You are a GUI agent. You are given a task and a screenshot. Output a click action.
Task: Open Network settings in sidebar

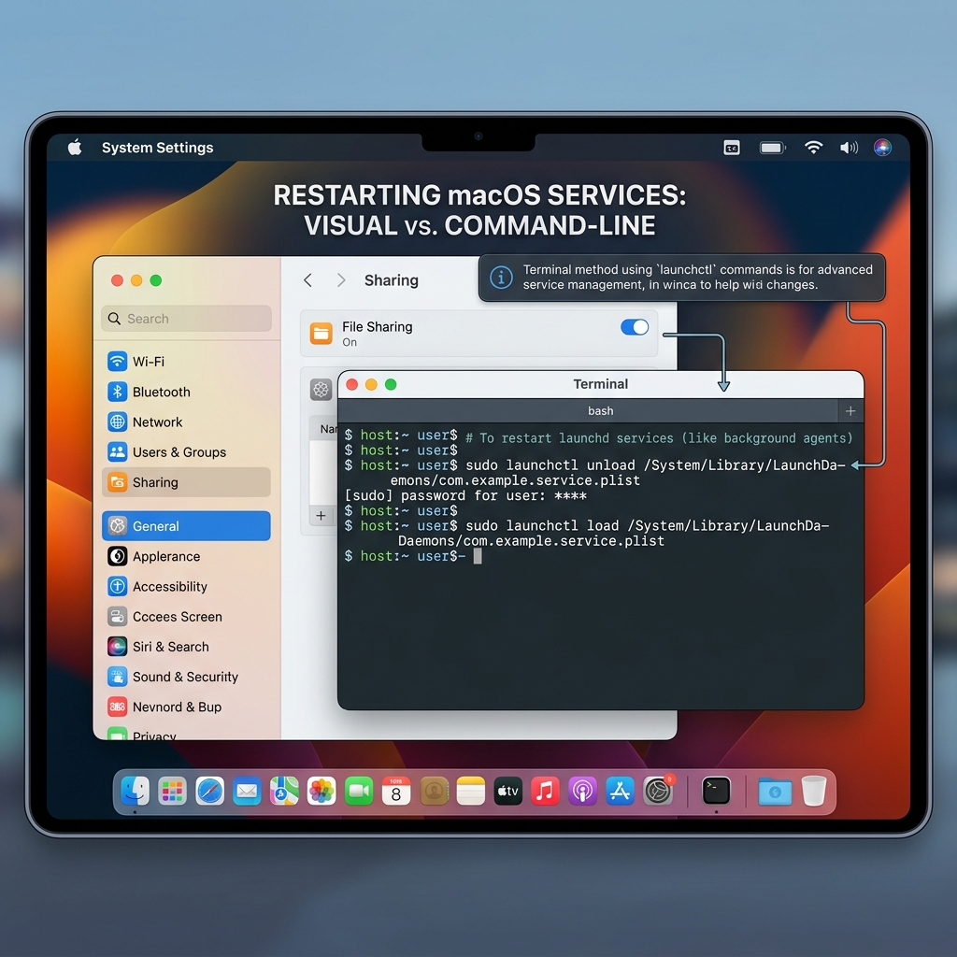[186, 421]
